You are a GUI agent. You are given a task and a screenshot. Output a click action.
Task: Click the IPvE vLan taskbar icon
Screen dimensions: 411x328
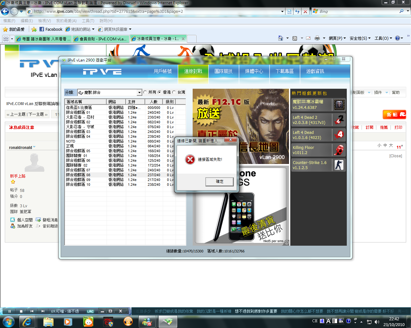click(168, 322)
